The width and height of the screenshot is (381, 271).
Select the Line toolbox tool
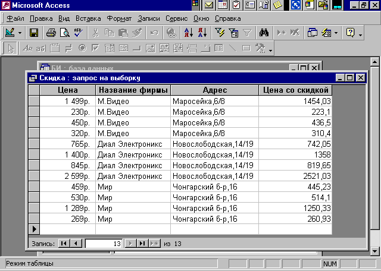click(233, 48)
